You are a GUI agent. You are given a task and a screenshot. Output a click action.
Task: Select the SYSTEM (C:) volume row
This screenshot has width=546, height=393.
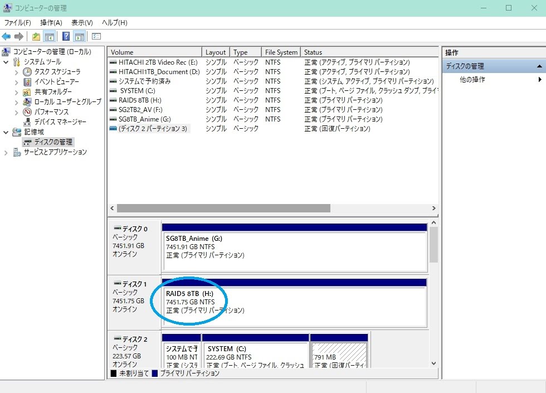point(136,91)
